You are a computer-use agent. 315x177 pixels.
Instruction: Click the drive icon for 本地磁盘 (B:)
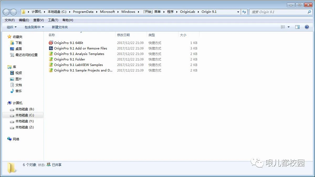point(12,109)
